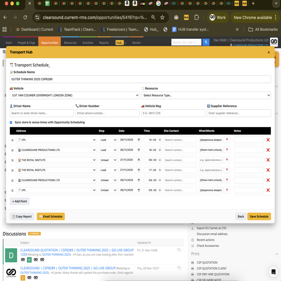Click map pin on the 06:00 row

coord(227,160)
